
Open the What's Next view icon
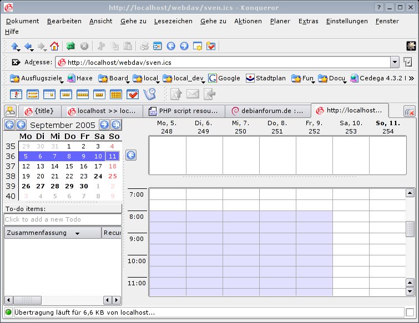[16, 94]
